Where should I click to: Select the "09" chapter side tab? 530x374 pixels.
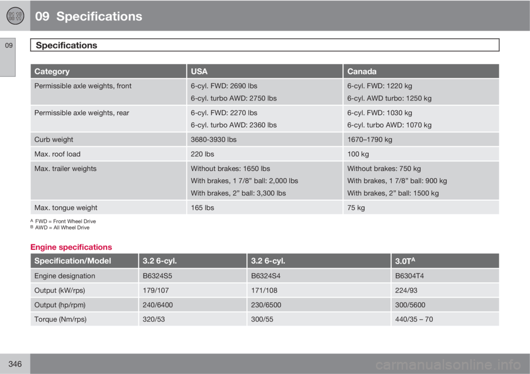8,57
